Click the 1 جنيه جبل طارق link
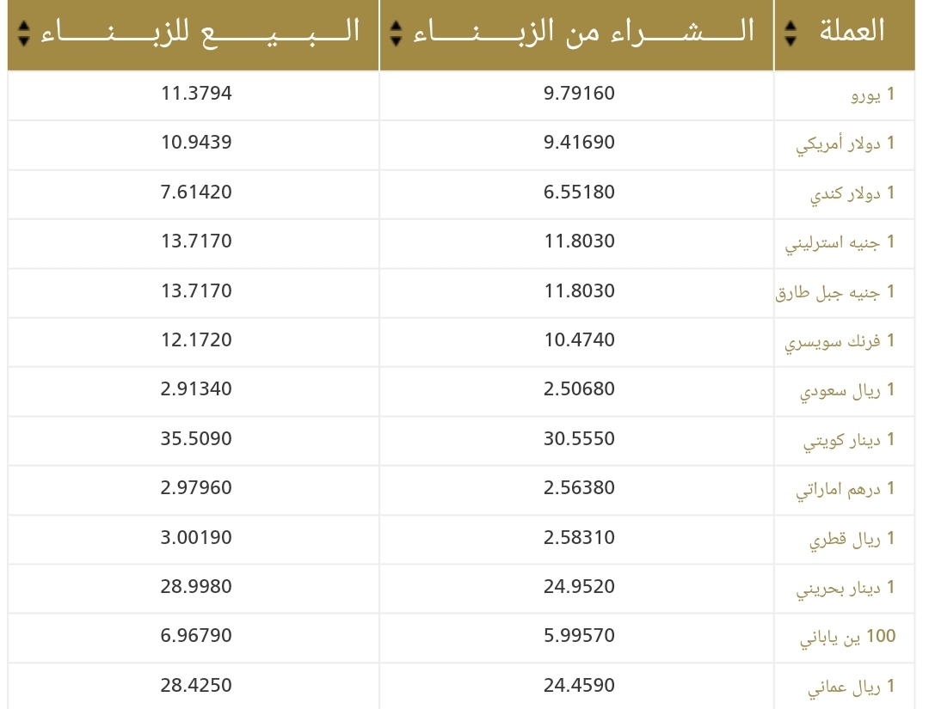Image resolution: width=929 pixels, height=709 pixels. pos(835,292)
